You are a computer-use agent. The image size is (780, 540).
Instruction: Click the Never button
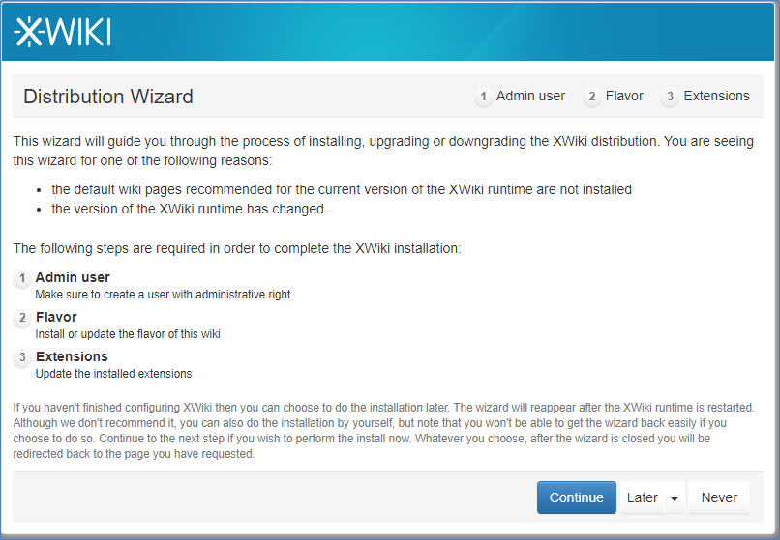coord(719,497)
